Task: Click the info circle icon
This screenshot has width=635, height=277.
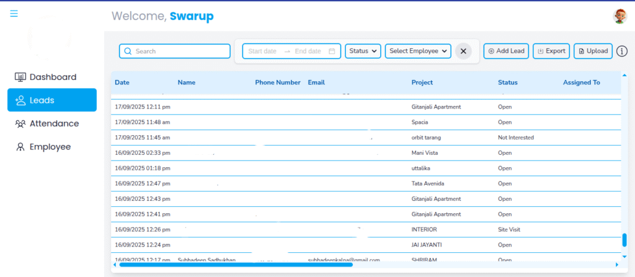Action: (622, 51)
